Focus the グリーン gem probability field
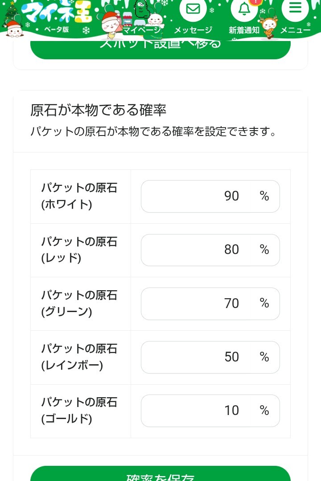 coord(210,304)
